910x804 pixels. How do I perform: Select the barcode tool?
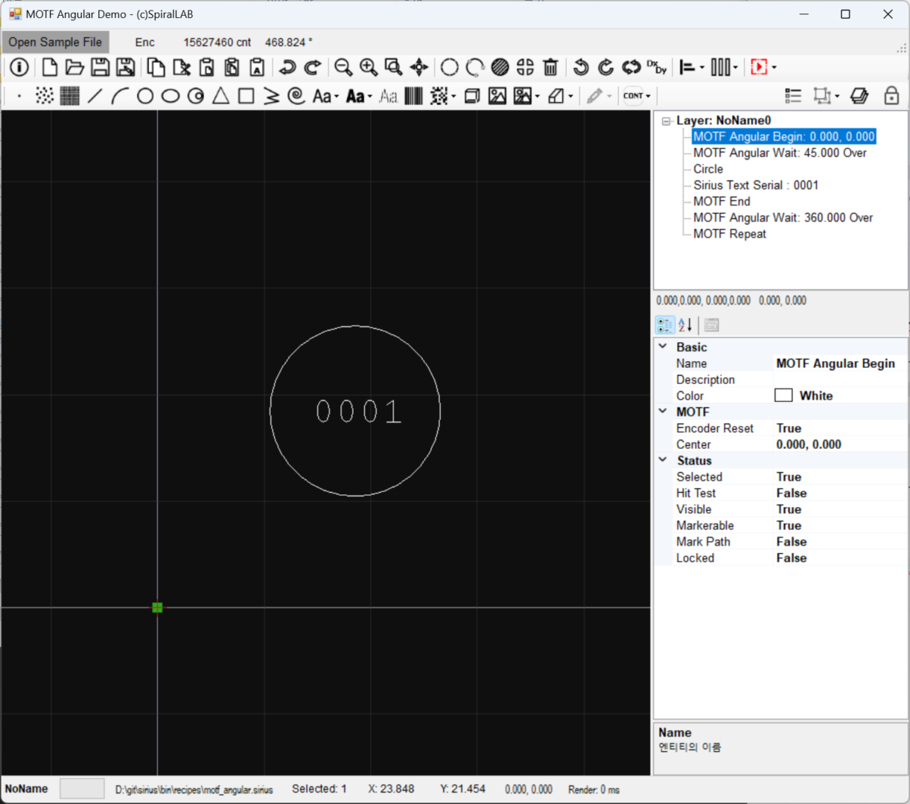point(413,96)
